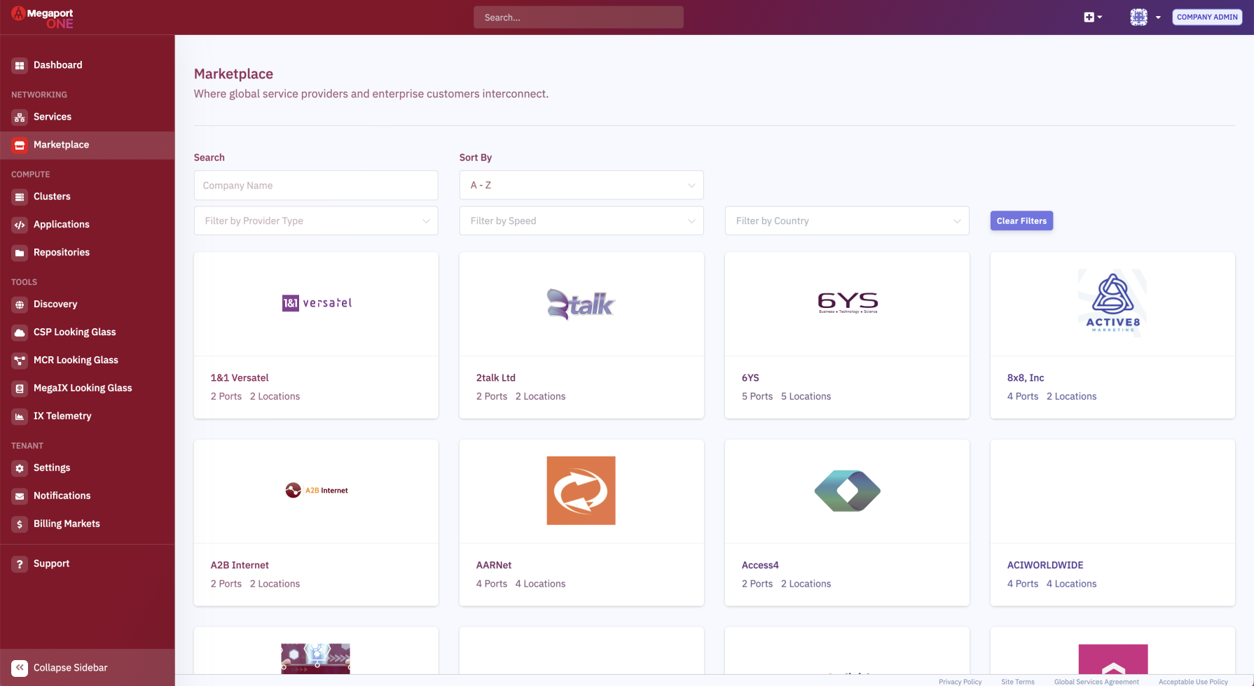Screen dimensions: 1254x686
Task: Open Repositories in sidebar
Action: pyautogui.click(x=88, y=253)
